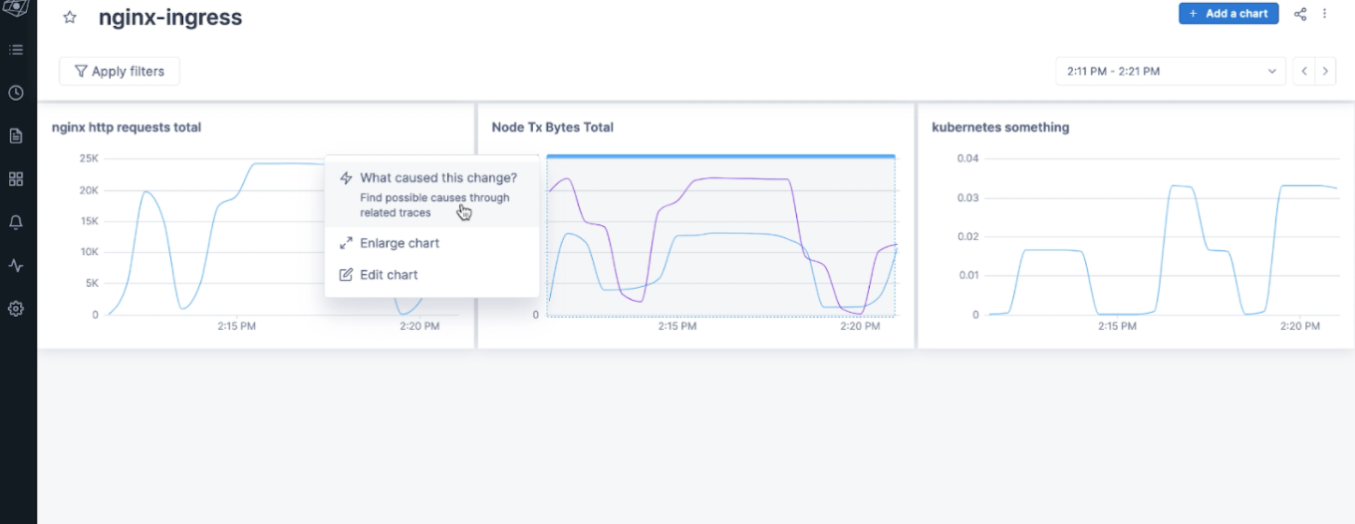Click the kubernetes something chart title
The height and width of the screenshot is (524, 1355).
[999, 128]
